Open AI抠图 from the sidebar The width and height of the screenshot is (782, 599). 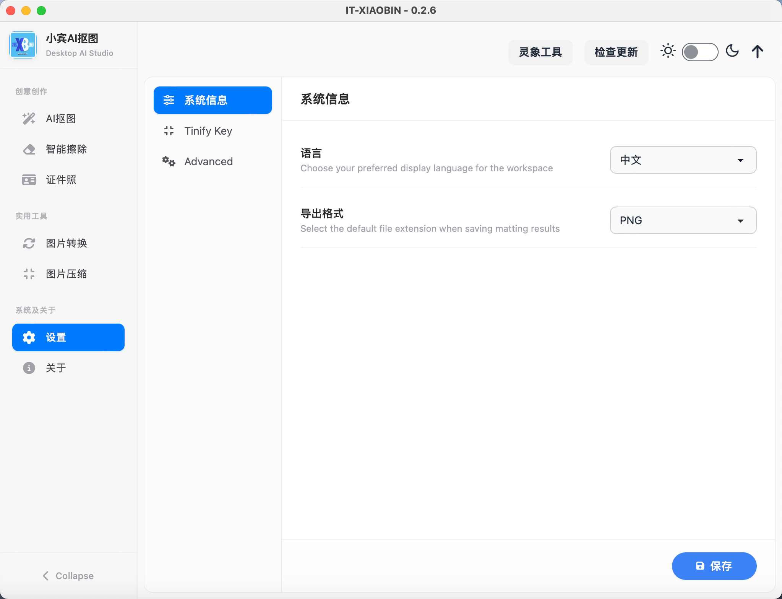pyautogui.click(x=68, y=119)
